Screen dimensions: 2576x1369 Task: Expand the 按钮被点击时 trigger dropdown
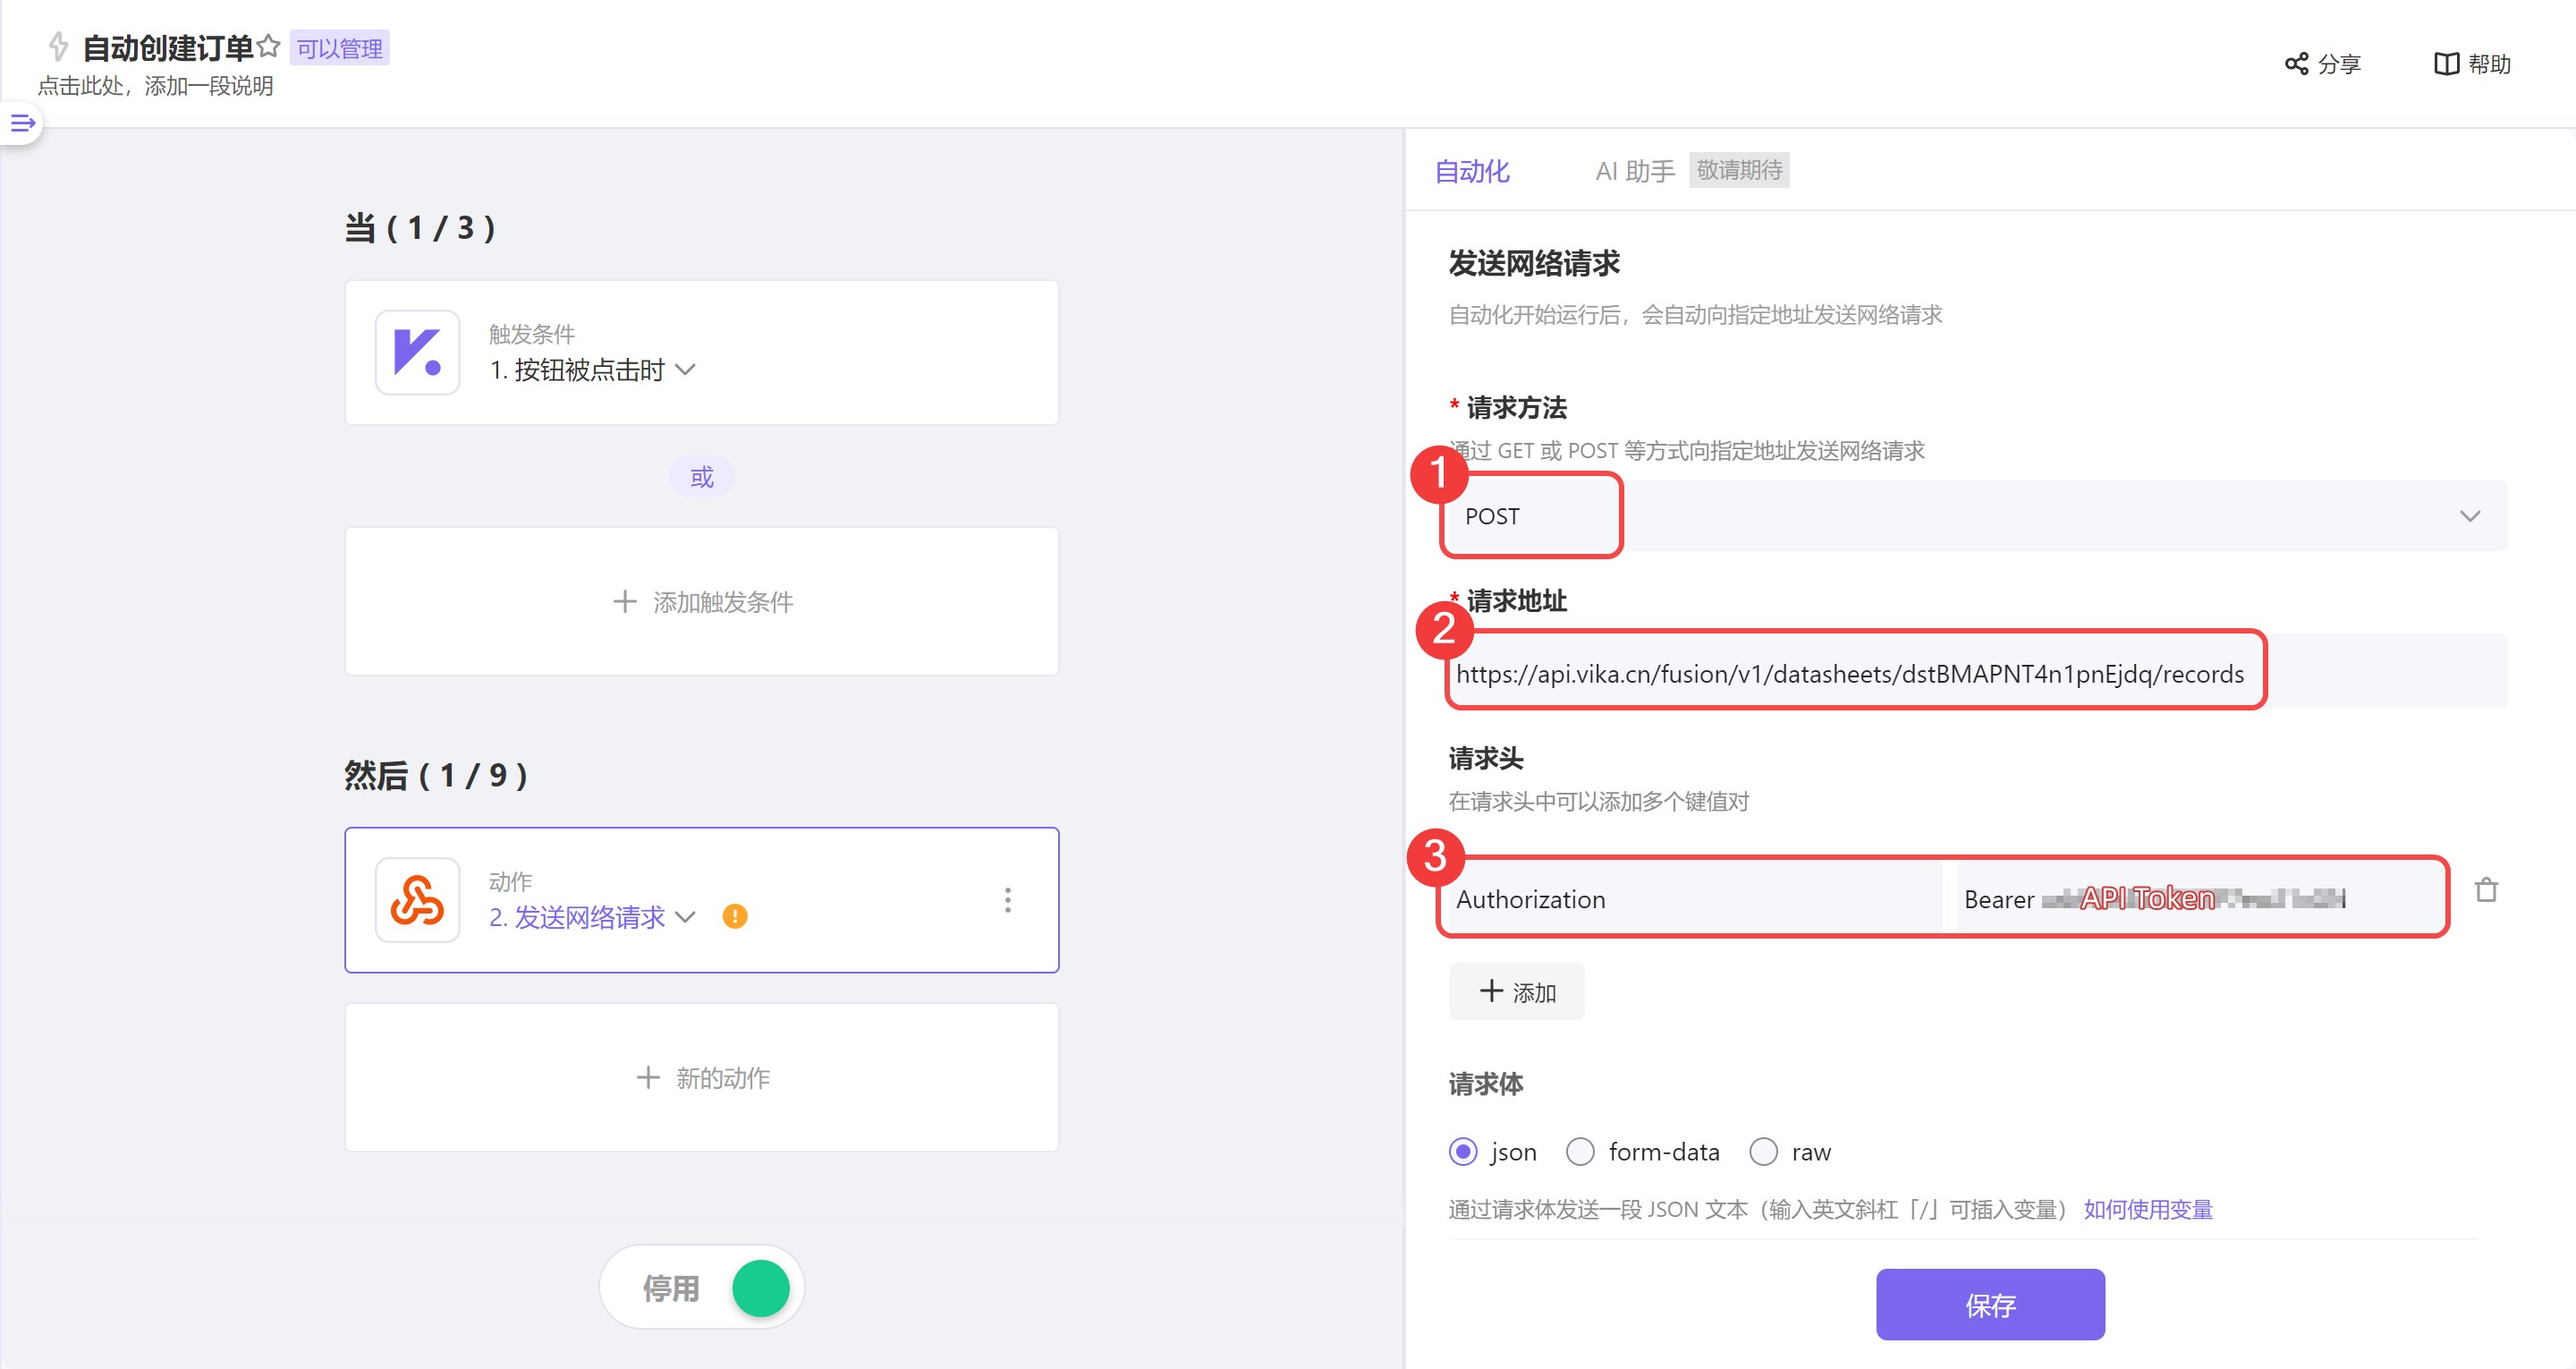pyautogui.click(x=686, y=370)
